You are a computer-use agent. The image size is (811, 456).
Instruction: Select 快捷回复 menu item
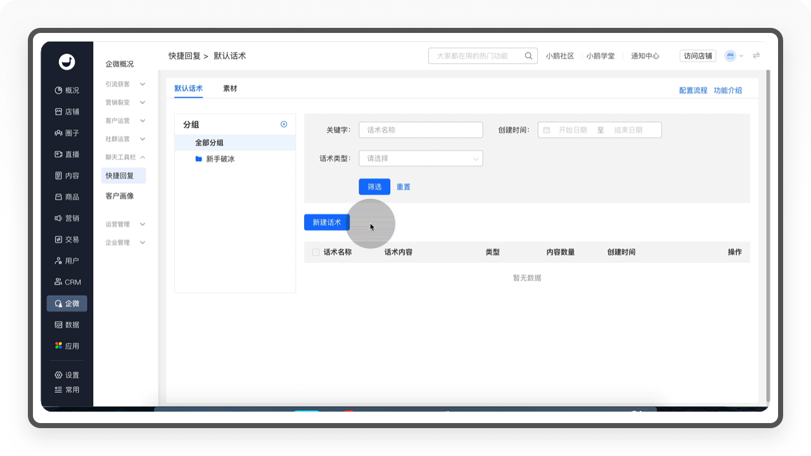124,176
